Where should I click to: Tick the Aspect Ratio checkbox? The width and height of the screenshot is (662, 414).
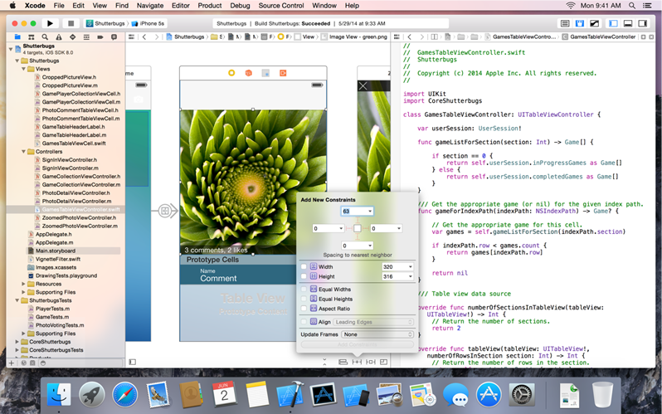click(304, 308)
